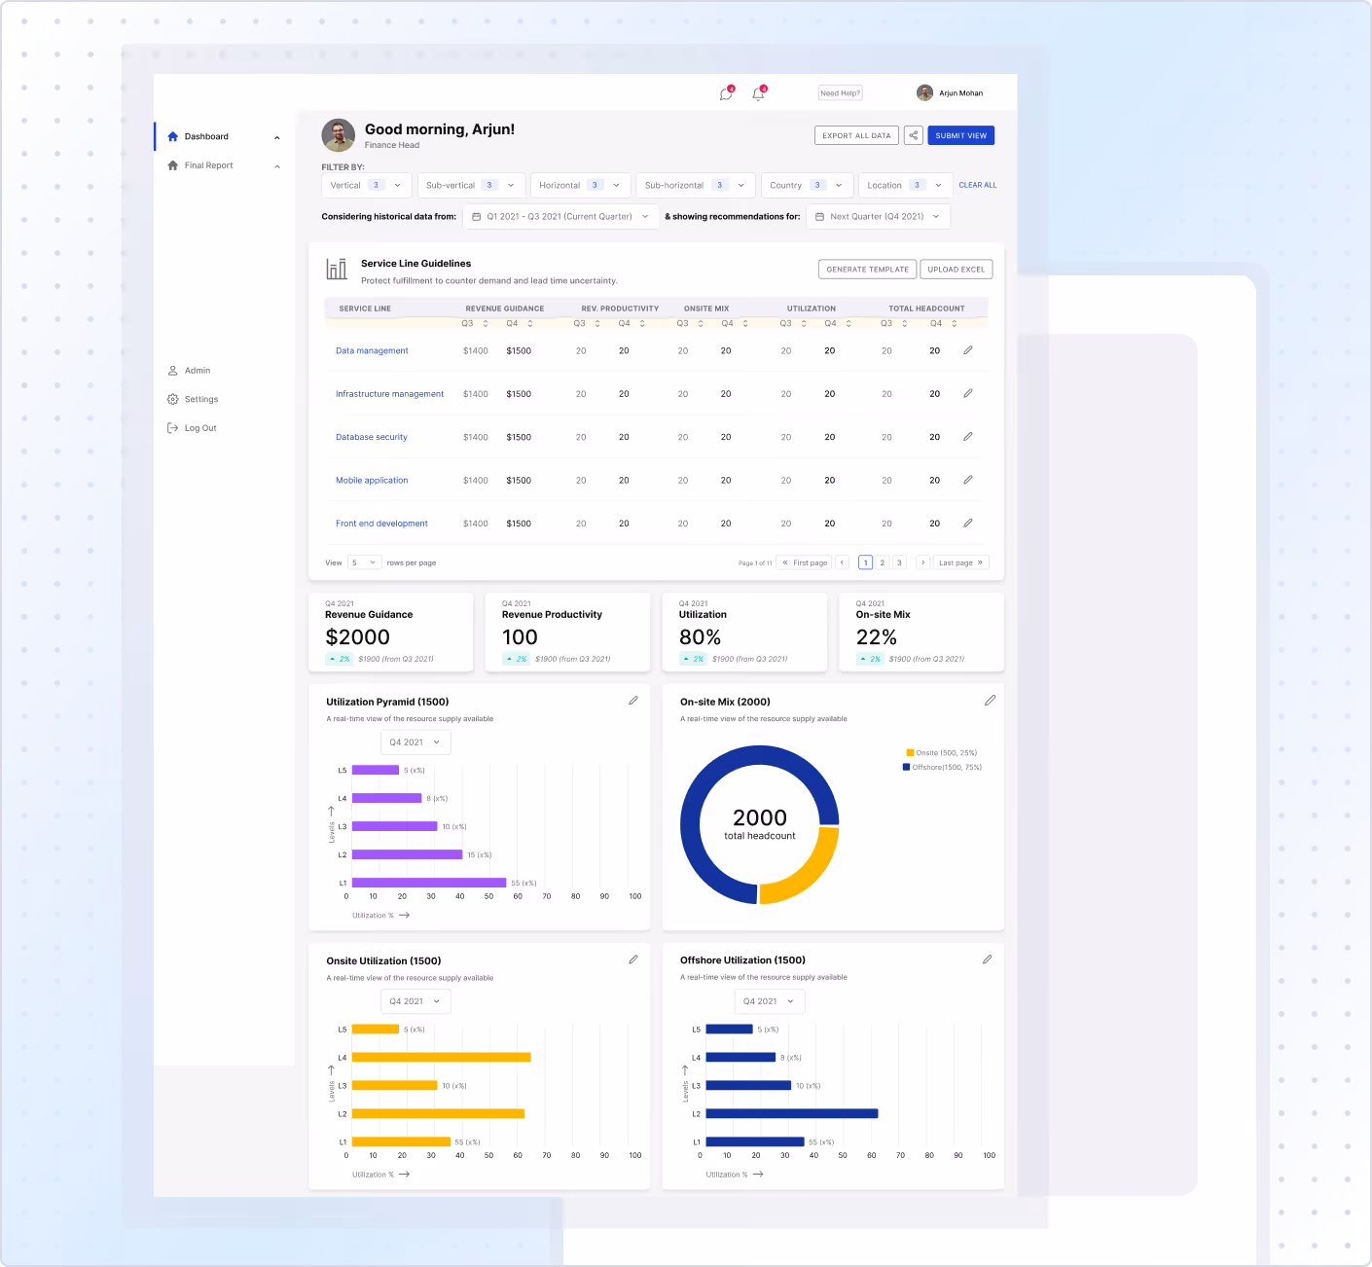Edit the On-site Mix donut chart
This screenshot has height=1267, width=1372.
(990, 700)
